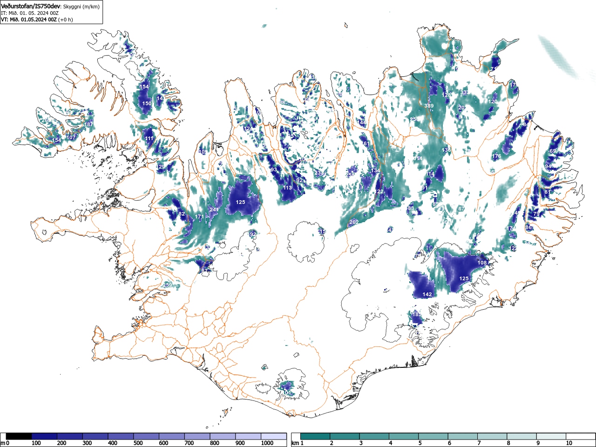
Task: Click the '136' visibility value on the map
Action: pyautogui.click(x=446, y=150)
